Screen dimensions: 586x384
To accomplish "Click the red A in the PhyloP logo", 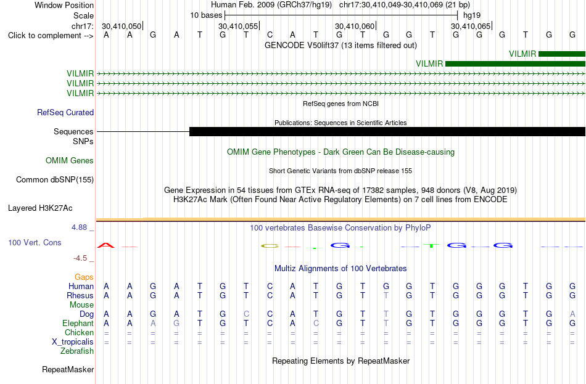I will [x=106, y=245].
